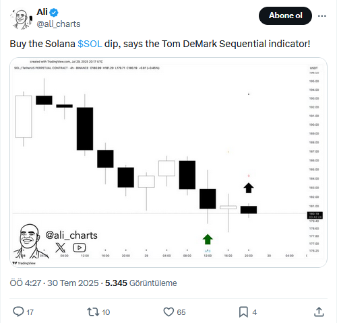Open the $SOL cashtag link

(x=90, y=44)
